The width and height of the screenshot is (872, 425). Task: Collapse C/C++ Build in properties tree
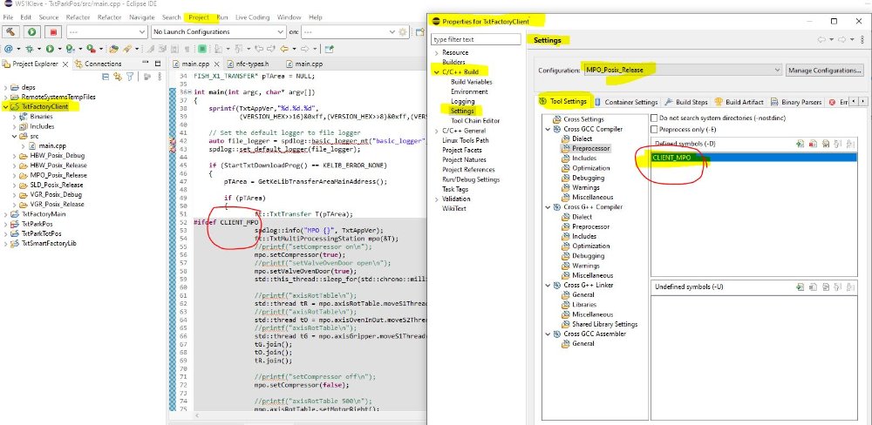click(437, 72)
